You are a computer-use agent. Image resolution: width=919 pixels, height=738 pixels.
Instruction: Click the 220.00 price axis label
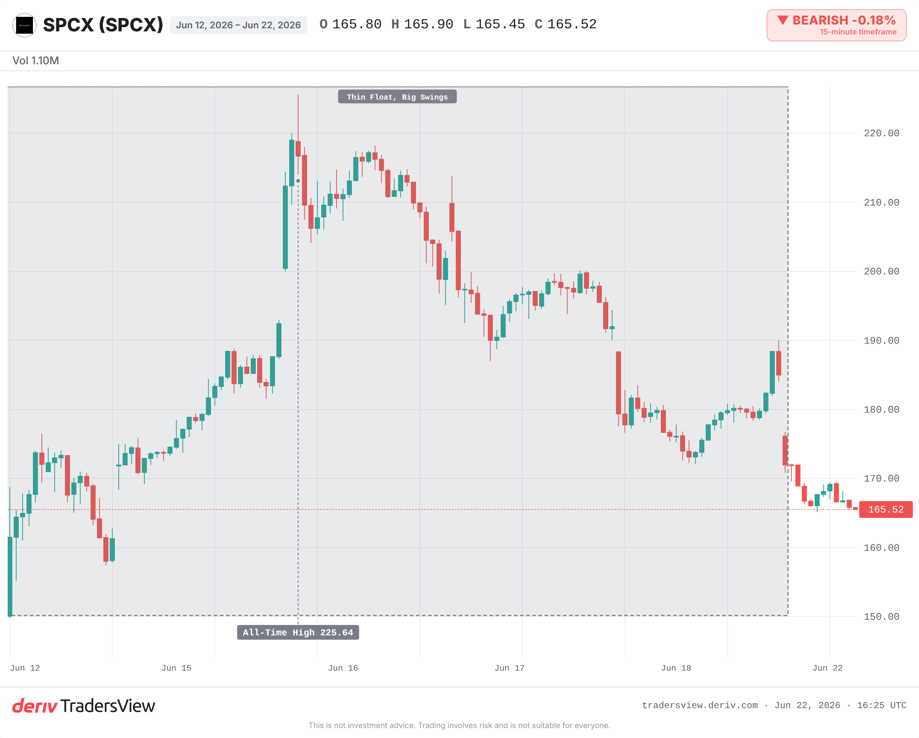pyautogui.click(x=881, y=133)
